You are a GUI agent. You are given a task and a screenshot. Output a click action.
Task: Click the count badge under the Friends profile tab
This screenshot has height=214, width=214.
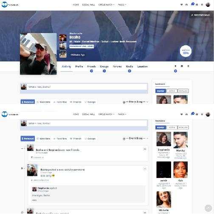point(91,71)
